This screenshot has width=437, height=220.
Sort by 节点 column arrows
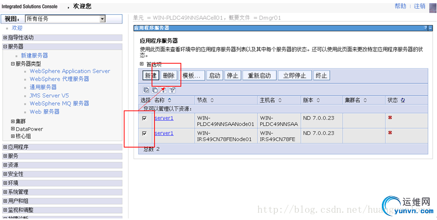click(x=212, y=100)
